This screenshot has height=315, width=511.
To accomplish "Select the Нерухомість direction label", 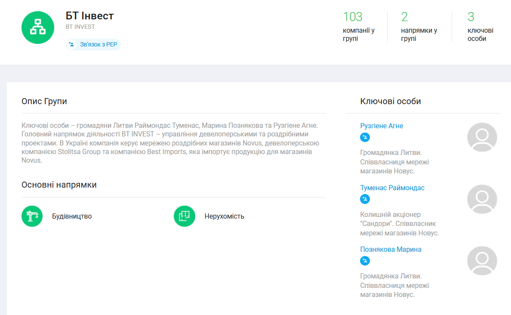I will (x=224, y=216).
